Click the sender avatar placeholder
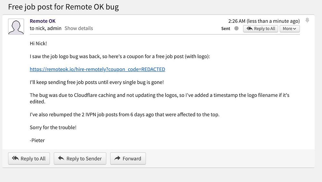 tap(16, 26)
